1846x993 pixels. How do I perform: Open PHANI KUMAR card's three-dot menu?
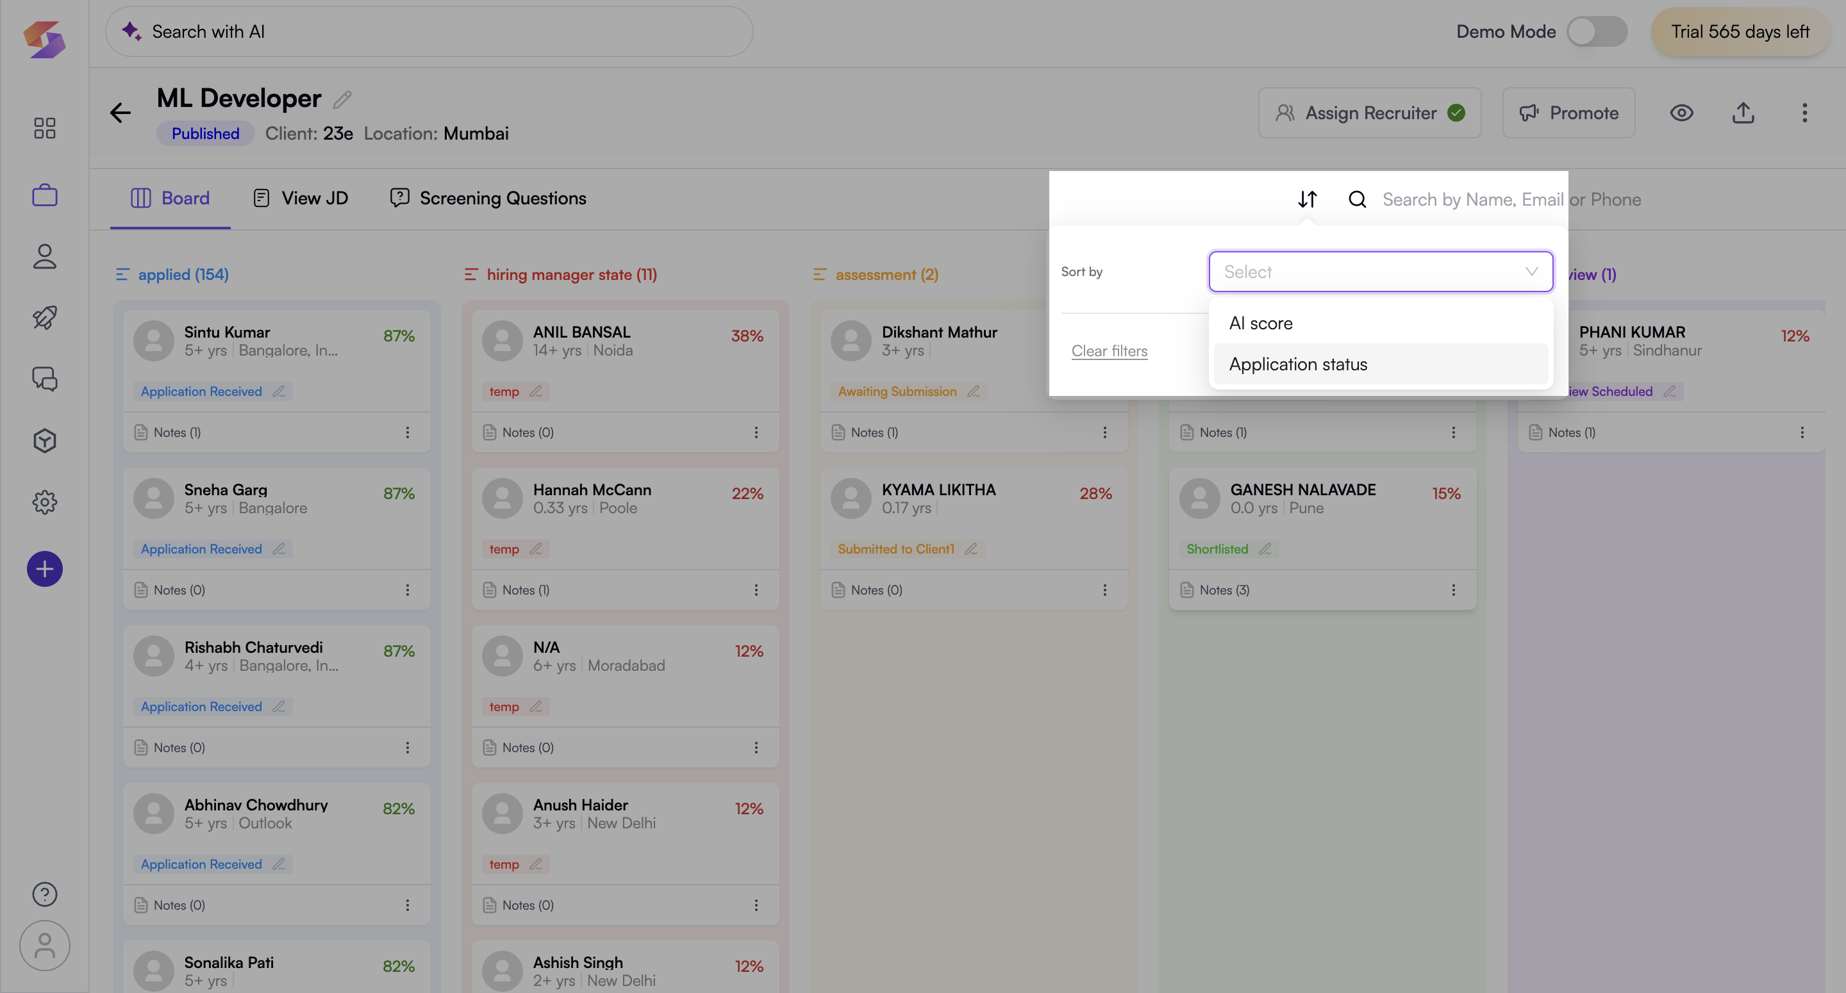coord(1802,432)
